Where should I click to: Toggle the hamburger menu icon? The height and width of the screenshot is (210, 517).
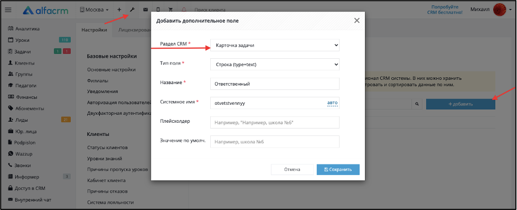coord(8,10)
